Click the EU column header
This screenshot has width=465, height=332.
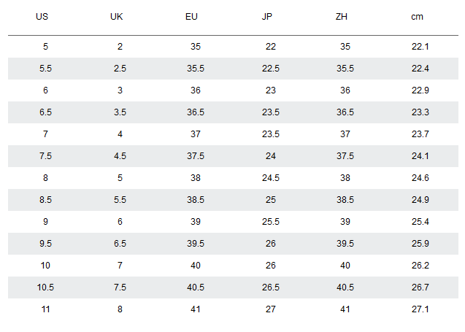pyautogui.click(x=191, y=17)
